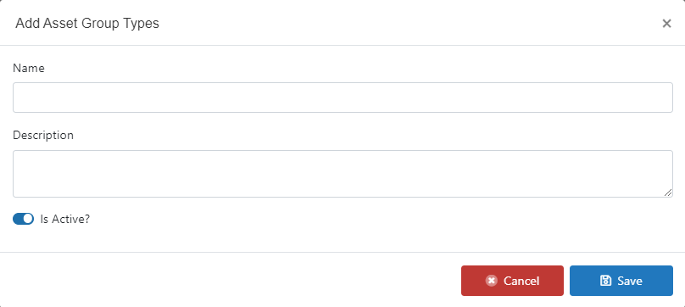Click the "Name" field label
This screenshot has width=685, height=307.
point(28,68)
